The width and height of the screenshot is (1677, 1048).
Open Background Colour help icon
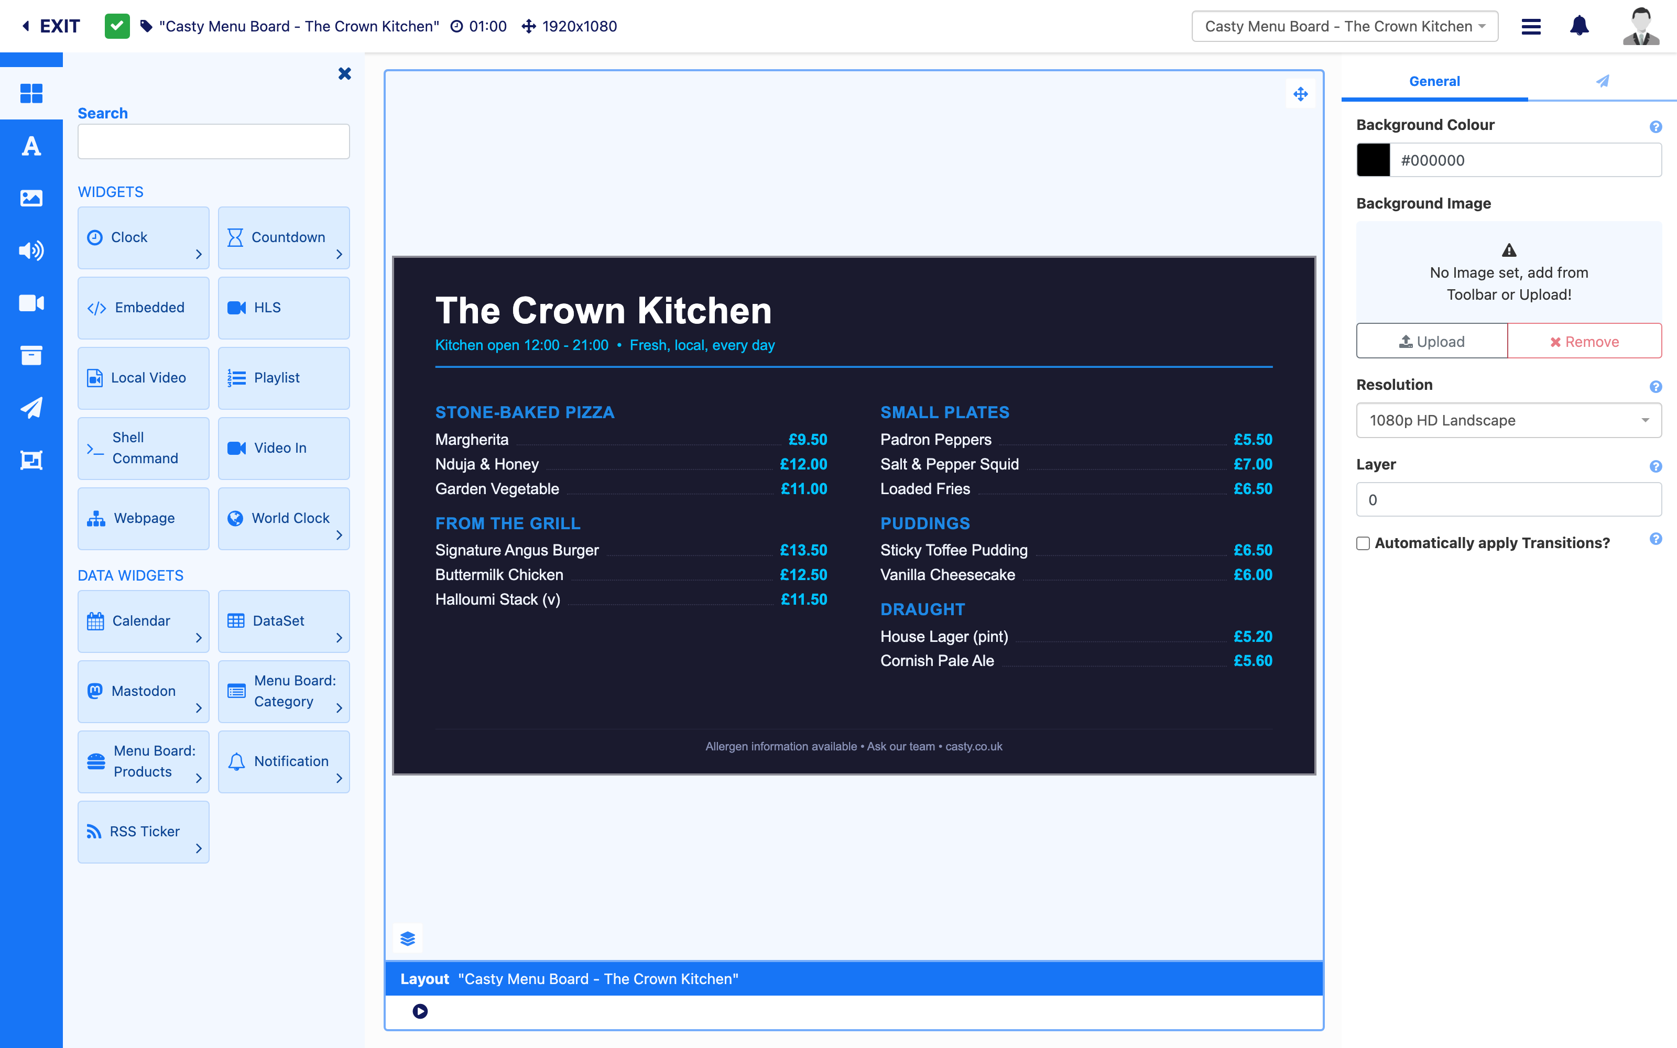pos(1656,127)
